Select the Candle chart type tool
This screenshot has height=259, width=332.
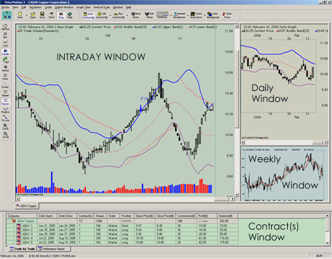click(x=5, y=52)
